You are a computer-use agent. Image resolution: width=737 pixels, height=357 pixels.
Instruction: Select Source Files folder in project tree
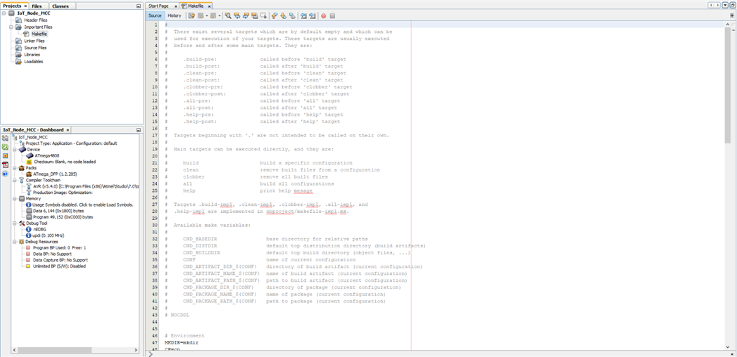[x=35, y=48]
